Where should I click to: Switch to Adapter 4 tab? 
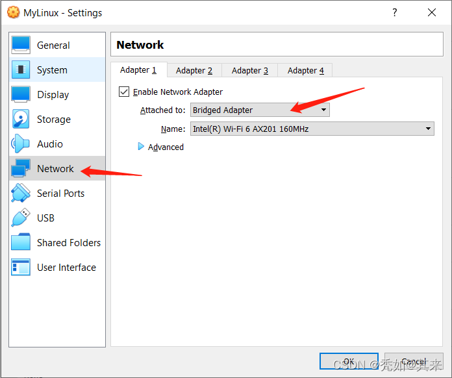[x=306, y=71]
